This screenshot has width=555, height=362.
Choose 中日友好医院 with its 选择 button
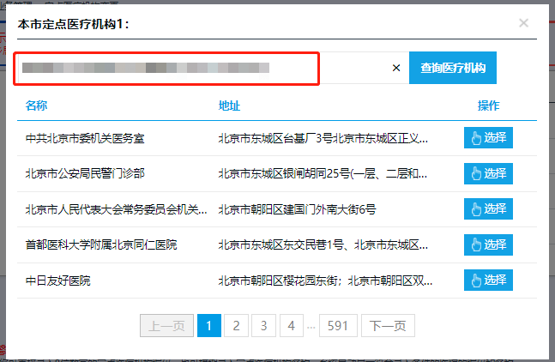point(488,280)
